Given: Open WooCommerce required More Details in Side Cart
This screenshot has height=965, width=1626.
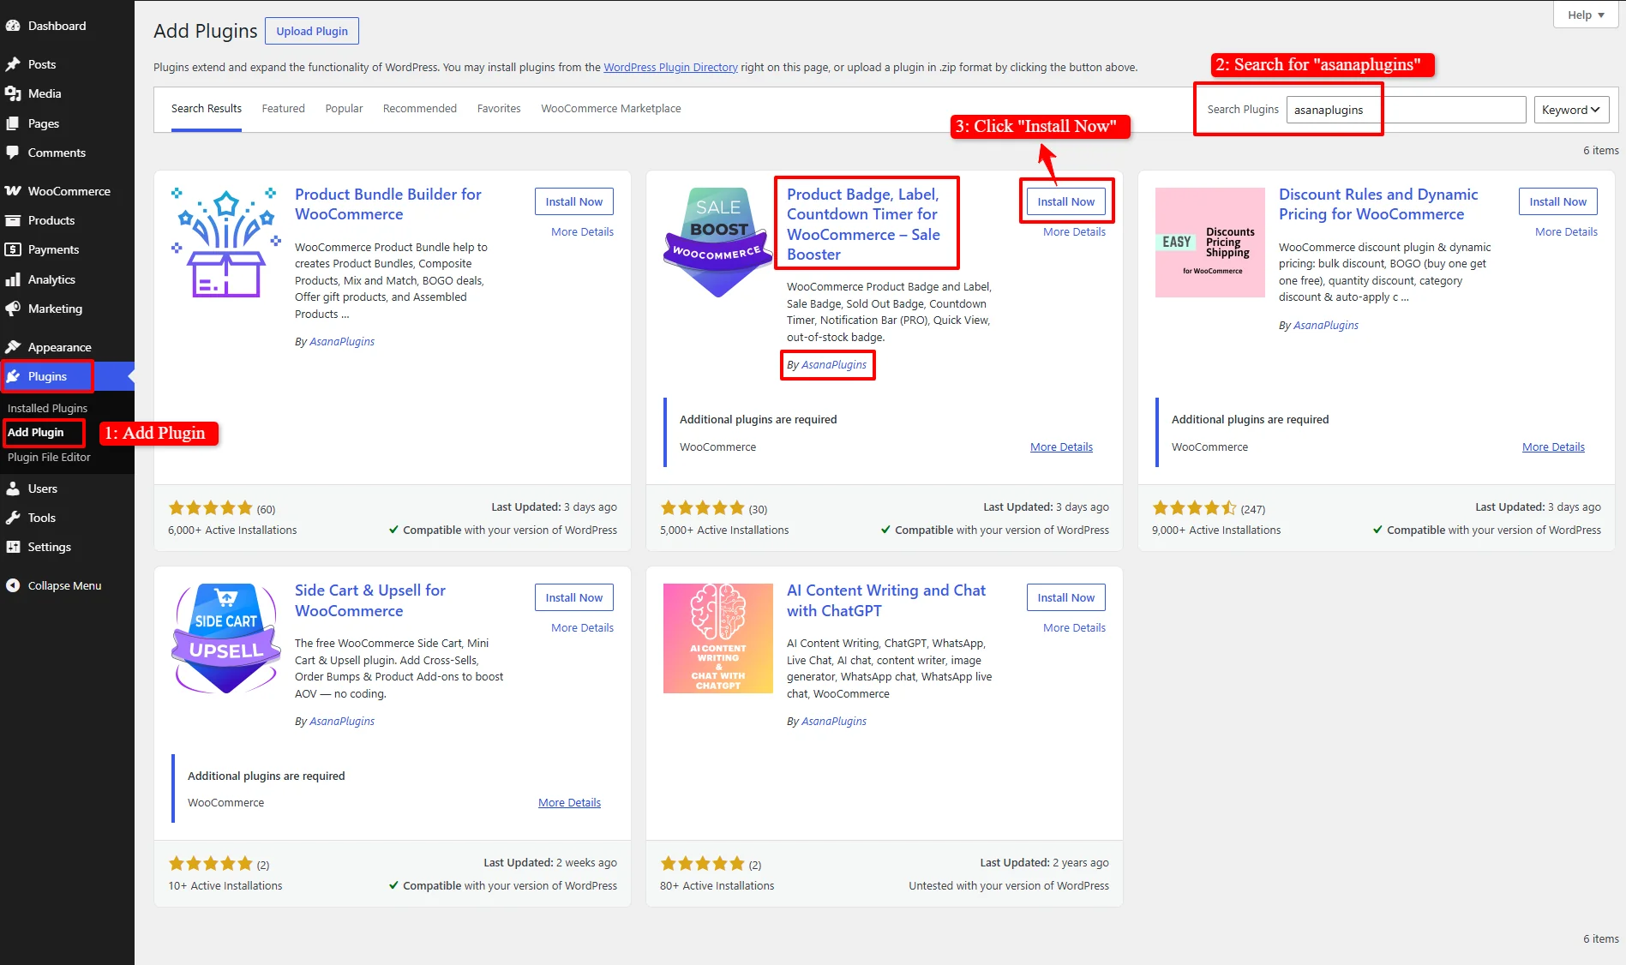Looking at the screenshot, I should point(569,802).
